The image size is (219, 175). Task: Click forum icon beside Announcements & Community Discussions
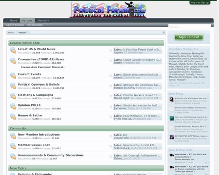13,157
